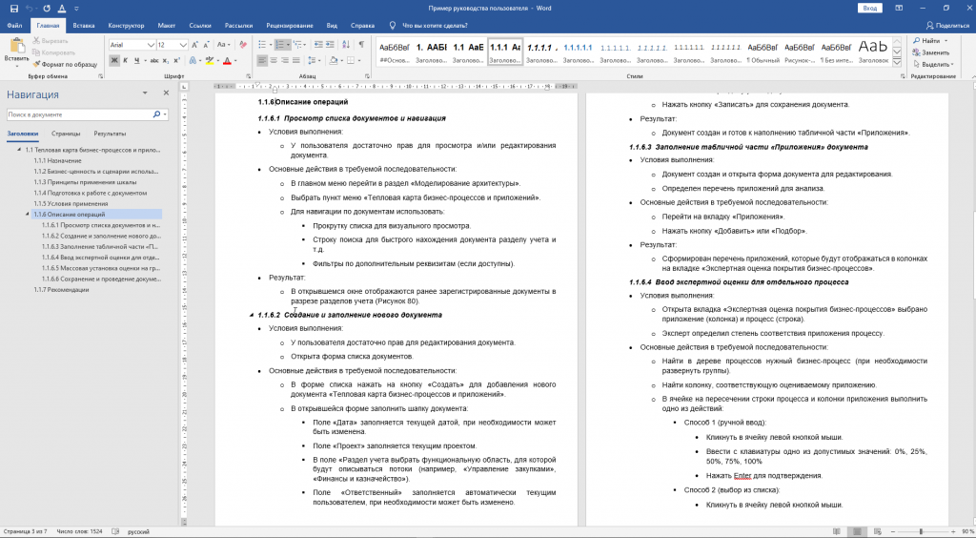Apply the Обычный style from gallery
This screenshot has width=976, height=538.
[x=763, y=52]
